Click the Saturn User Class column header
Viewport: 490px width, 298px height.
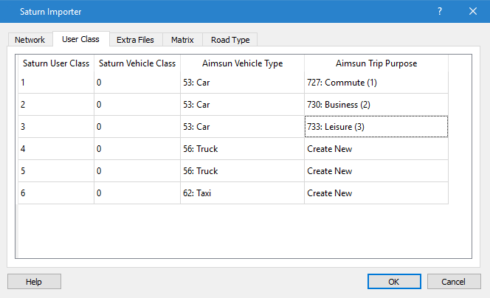[x=56, y=63]
